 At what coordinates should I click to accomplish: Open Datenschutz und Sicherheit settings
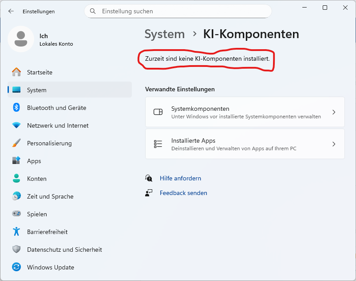[70, 249]
